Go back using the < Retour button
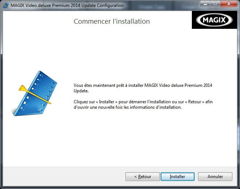This screenshot has height=189, width=240. coord(143,177)
